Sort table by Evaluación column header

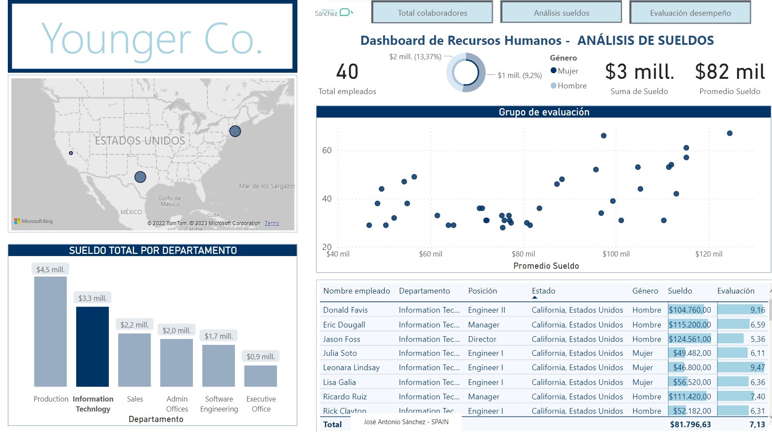click(x=735, y=291)
